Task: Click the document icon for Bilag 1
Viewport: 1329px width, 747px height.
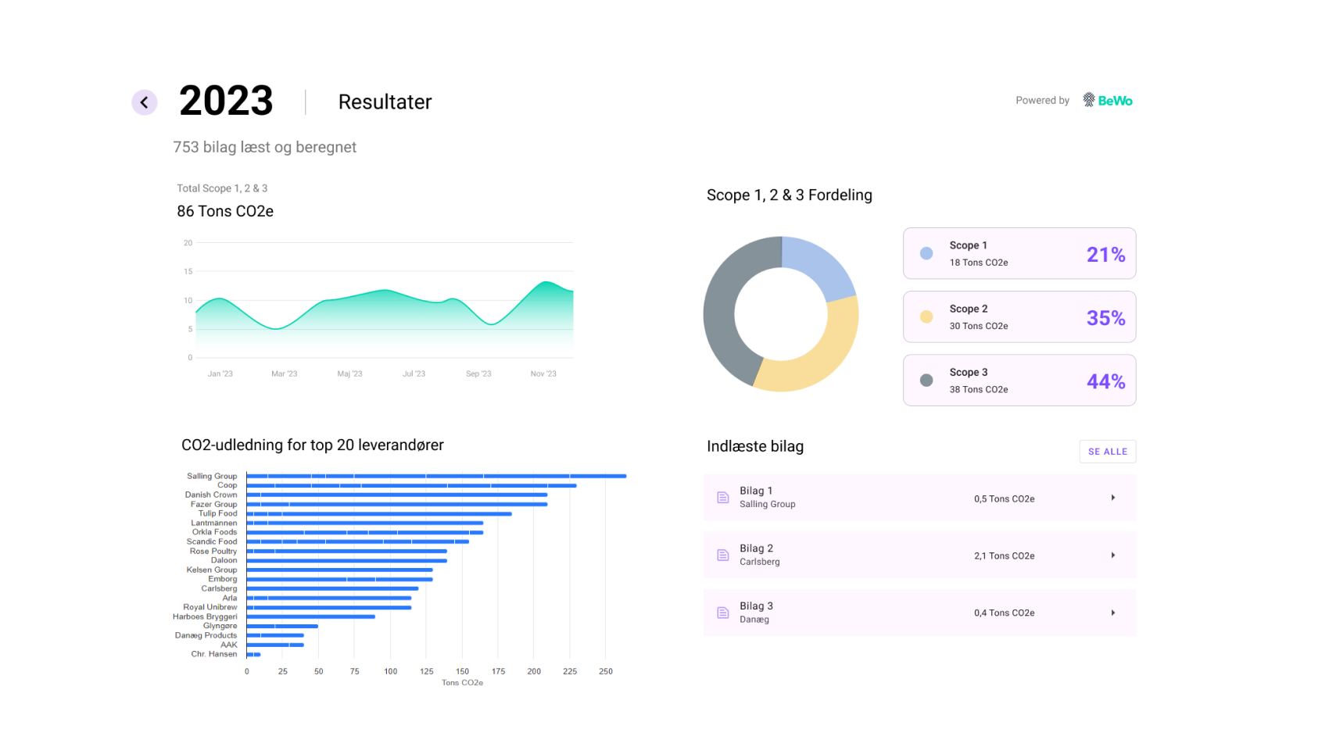Action: click(723, 498)
